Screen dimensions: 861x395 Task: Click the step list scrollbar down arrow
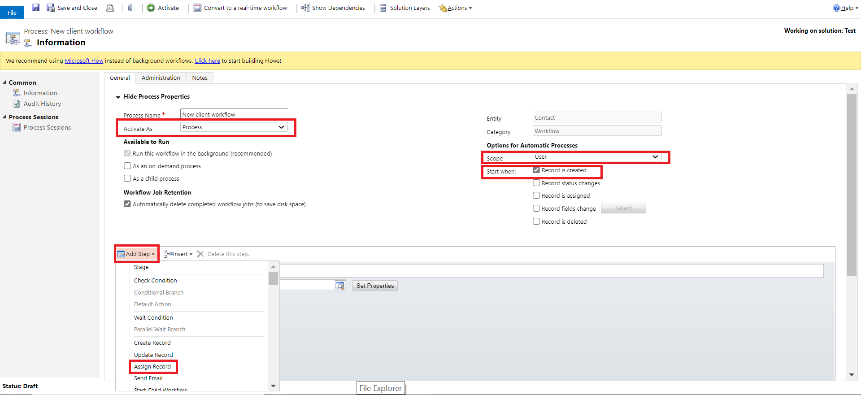click(273, 386)
